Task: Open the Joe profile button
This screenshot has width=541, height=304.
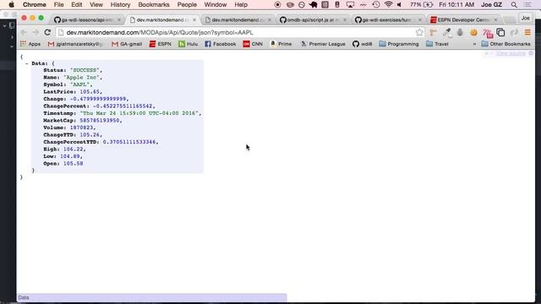Action: pos(525,18)
